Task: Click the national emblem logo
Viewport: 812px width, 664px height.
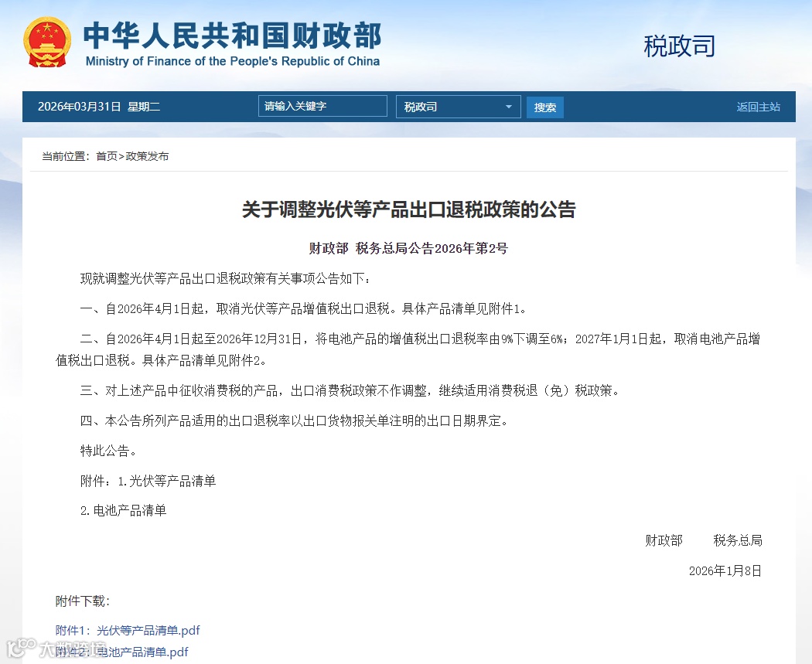Action: (47, 43)
